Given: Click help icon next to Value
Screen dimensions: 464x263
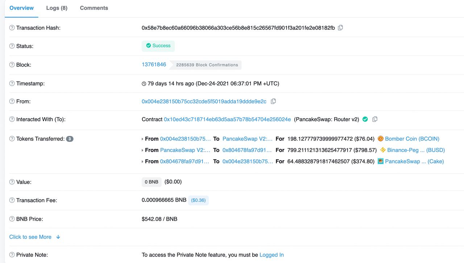Looking at the screenshot, I should pos(12,182).
